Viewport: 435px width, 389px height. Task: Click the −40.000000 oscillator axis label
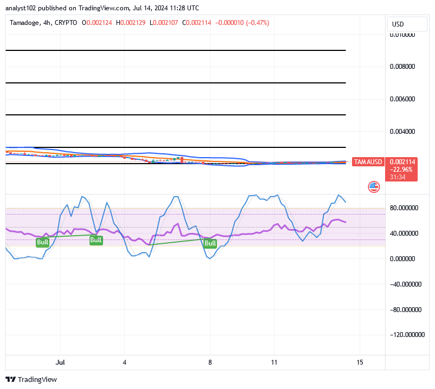point(406,284)
